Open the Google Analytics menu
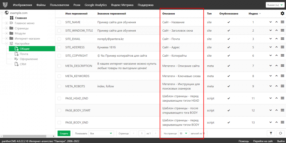 [x=96, y=5]
